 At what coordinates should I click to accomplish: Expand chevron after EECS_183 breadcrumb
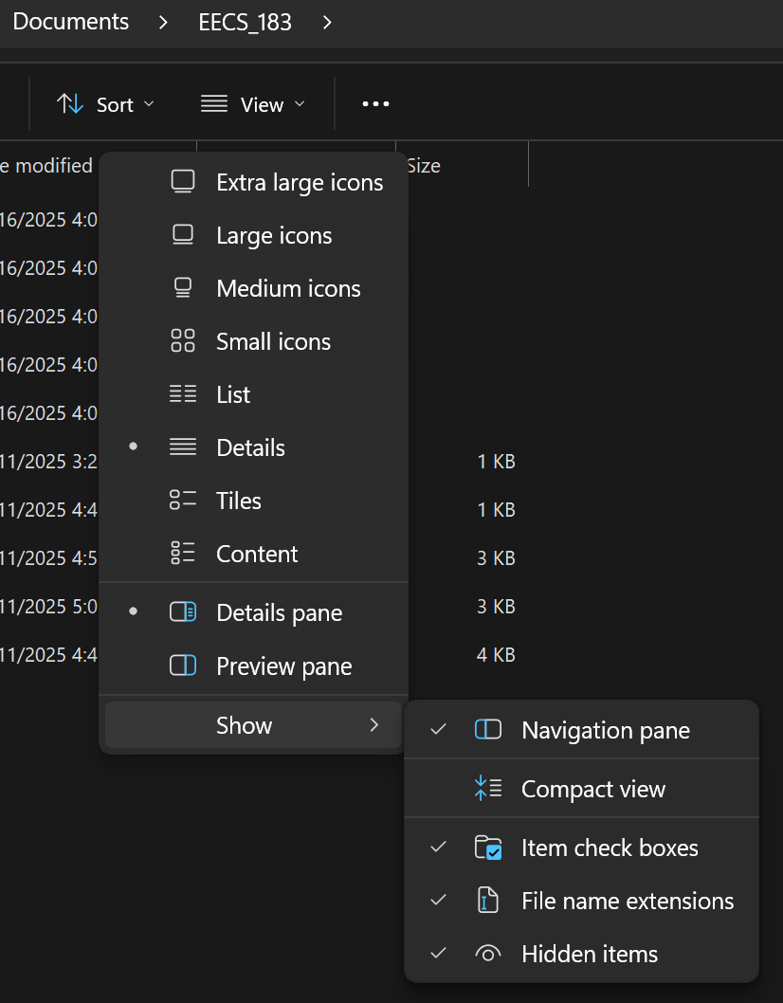pyautogui.click(x=328, y=23)
